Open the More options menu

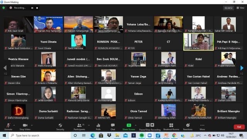(202, 127)
